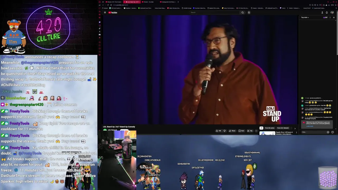Open Regular Show Full Season marathon thumbnail
The height and width of the screenshot is (190, 338).
point(267,133)
